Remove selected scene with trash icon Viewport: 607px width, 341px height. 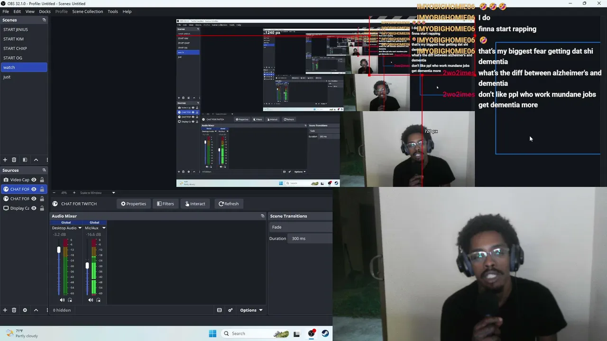[14, 160]
